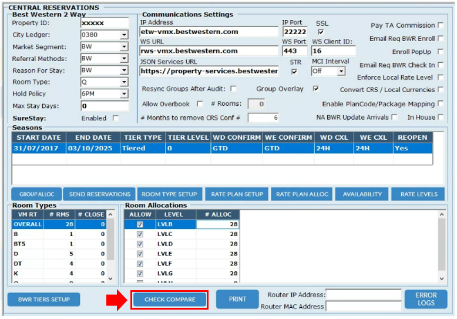The height and width of the screenshot is (319, 457).
Task: Open the Room Type dropdown
Action: tap(124, 82)
